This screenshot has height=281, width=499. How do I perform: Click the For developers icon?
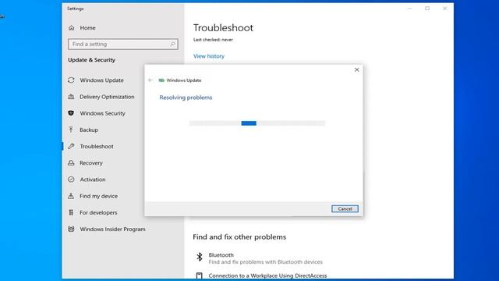(x=71, y=212)
